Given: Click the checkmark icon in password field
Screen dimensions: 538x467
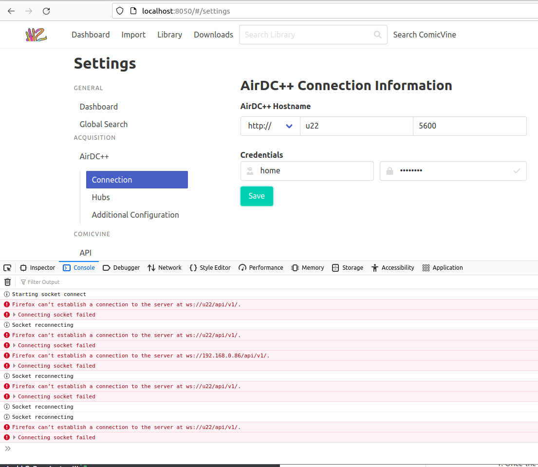Looking at the screenshot, I should click(x=517, y=171).
